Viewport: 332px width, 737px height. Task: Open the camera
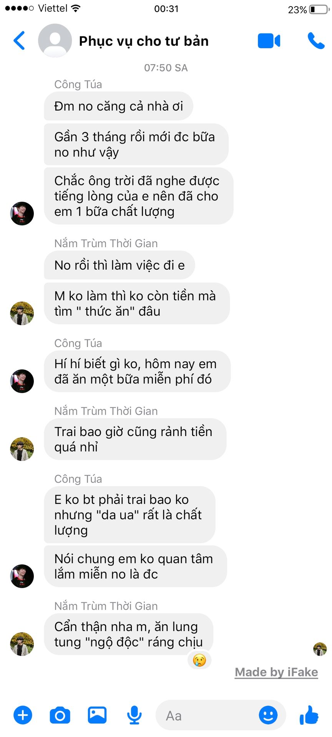(60, 715)
